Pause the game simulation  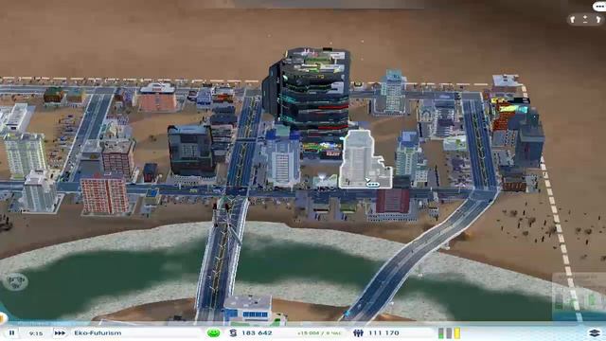pyautogui.click(x=11, y=332)
